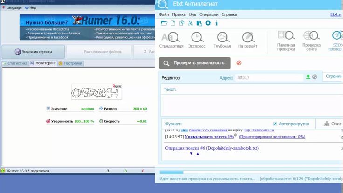The width and height of the screenshot is (343, 193).
Task: Click green download arrow next to address field
Action: click(x=308, y=77)
